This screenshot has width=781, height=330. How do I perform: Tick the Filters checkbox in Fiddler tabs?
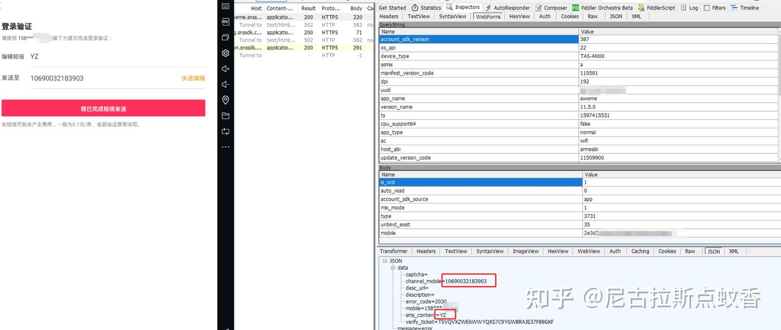click(707, 8)
